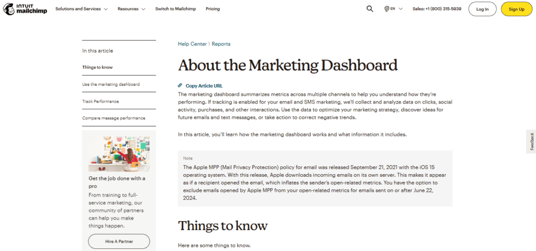The image size is (536, 251).
Task: Click the partner promo photo thumbnail
Action: tap(119, 154)
